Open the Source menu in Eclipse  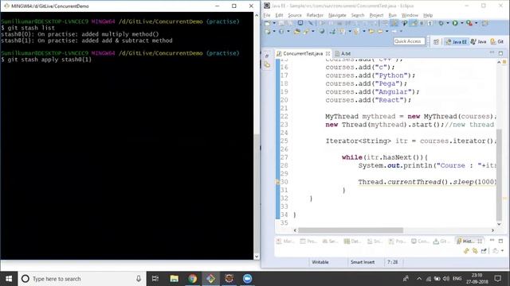coord(295,15)
